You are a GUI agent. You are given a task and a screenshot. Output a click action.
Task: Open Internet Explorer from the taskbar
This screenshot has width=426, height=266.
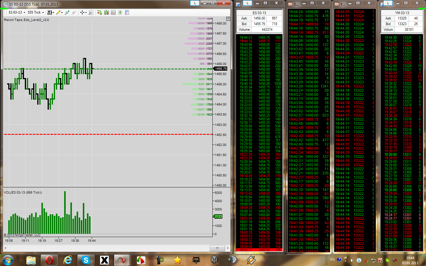tap(68, 260)
